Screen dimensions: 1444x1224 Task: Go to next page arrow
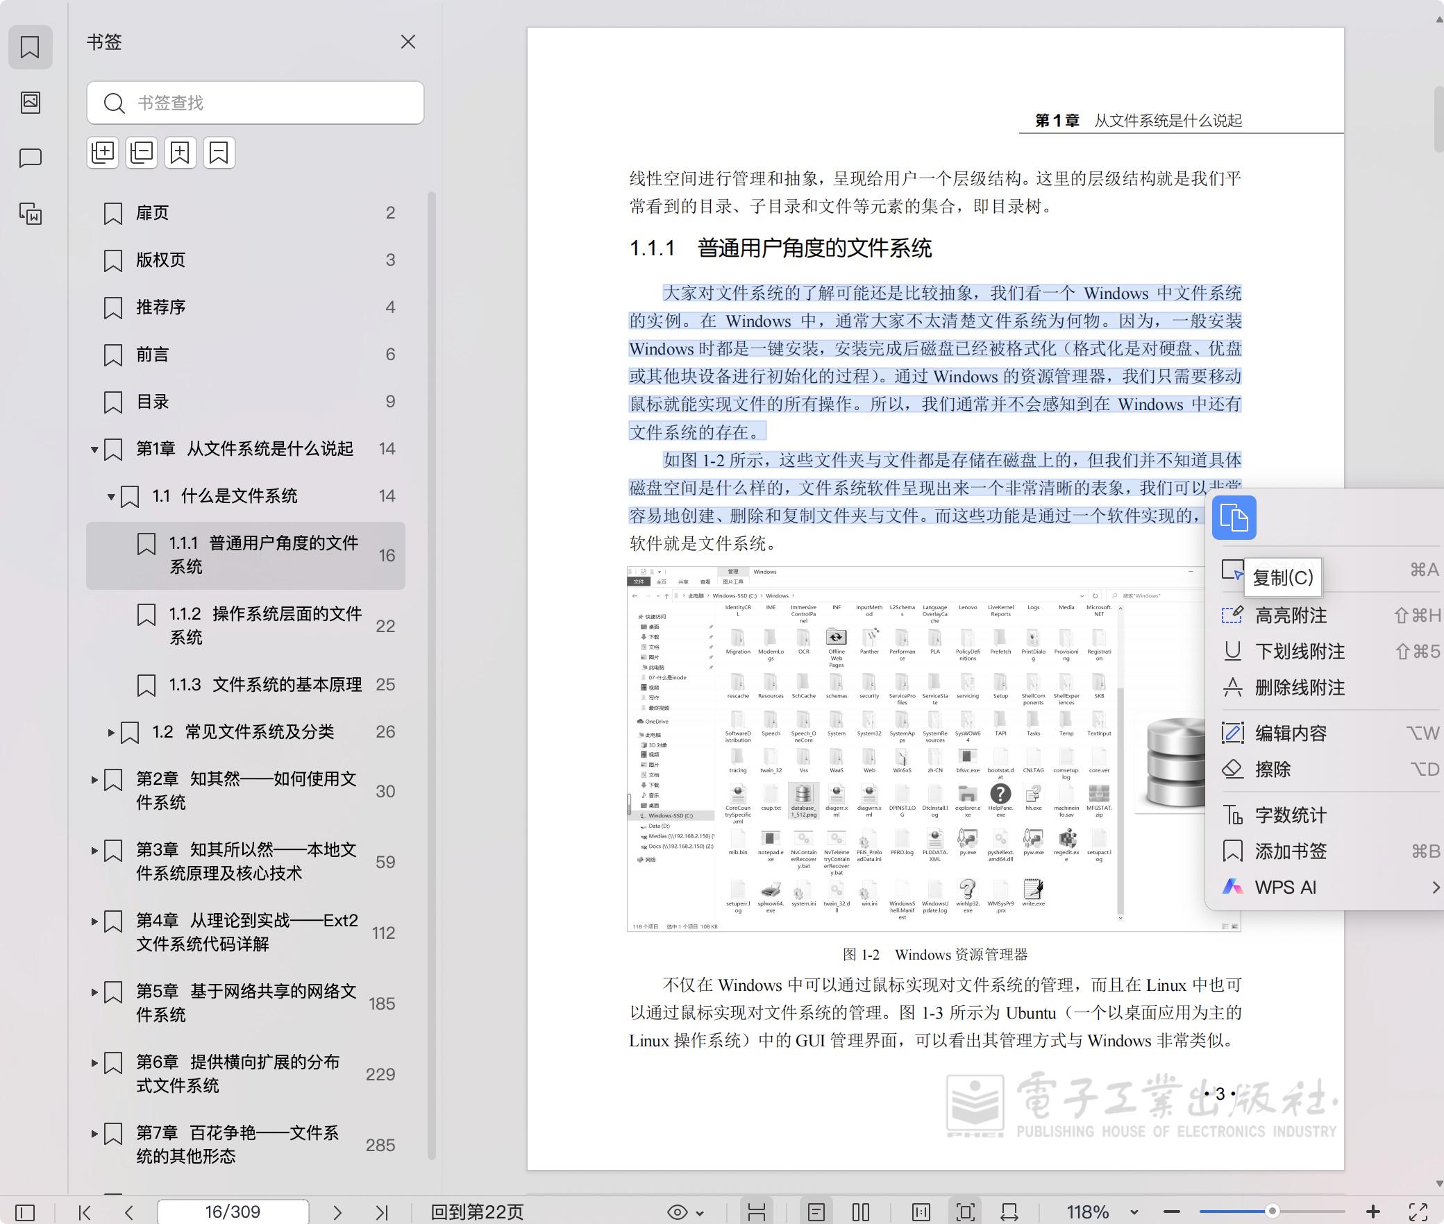click(x=337, y=1212)
